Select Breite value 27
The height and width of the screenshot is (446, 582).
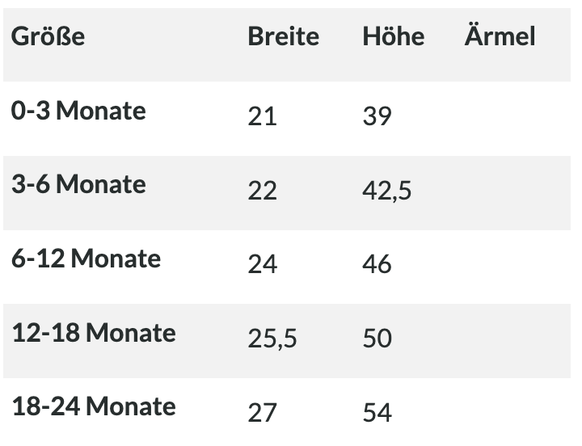262,413
